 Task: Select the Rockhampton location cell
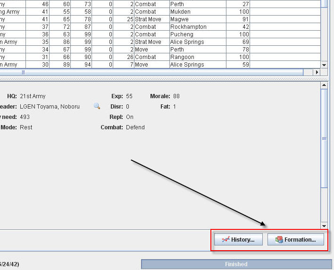198,26
